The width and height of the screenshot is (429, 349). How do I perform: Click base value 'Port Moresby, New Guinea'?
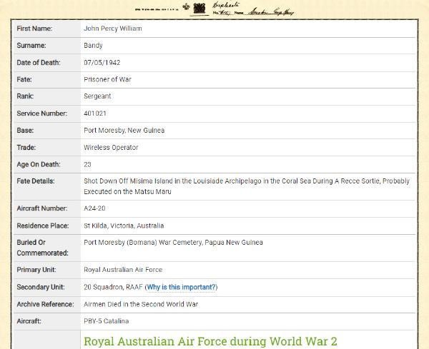click(124, 131)
